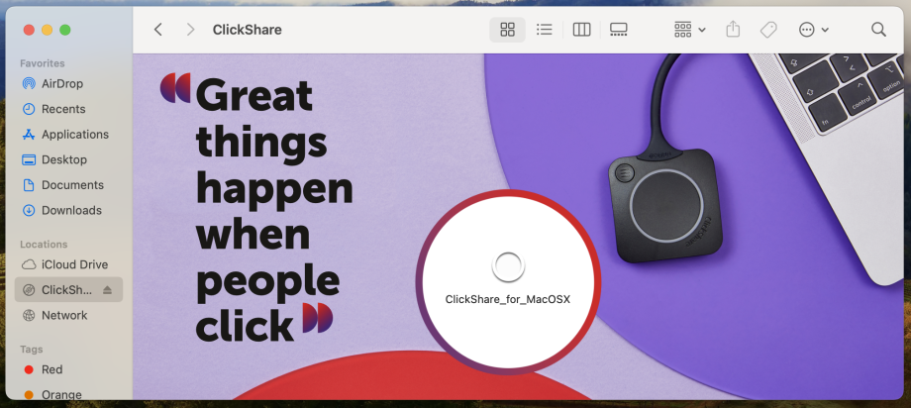This screenshot has width=911, height=408.
Task: Zoom the window with green button
Action: click(65, 30)
